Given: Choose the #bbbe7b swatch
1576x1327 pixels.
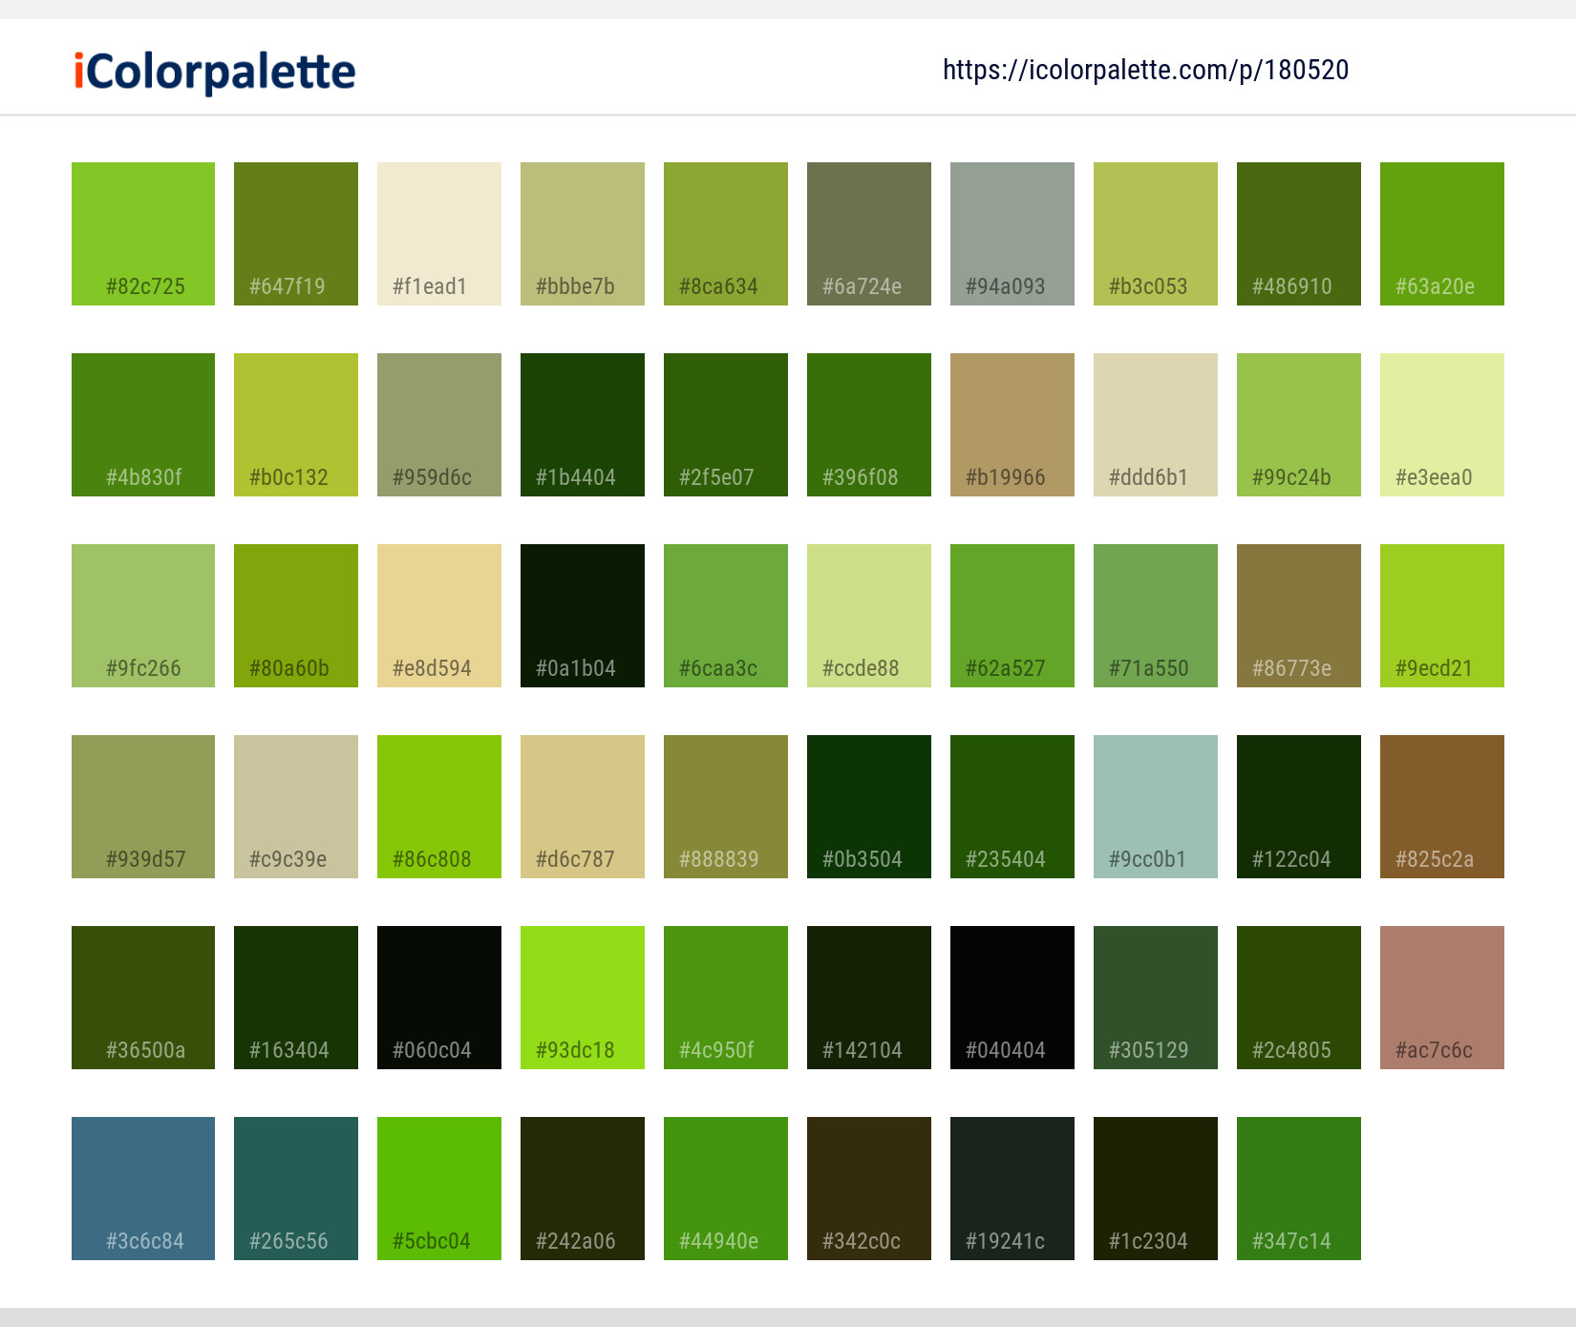Looking at the screenshot, I should 583,234.
